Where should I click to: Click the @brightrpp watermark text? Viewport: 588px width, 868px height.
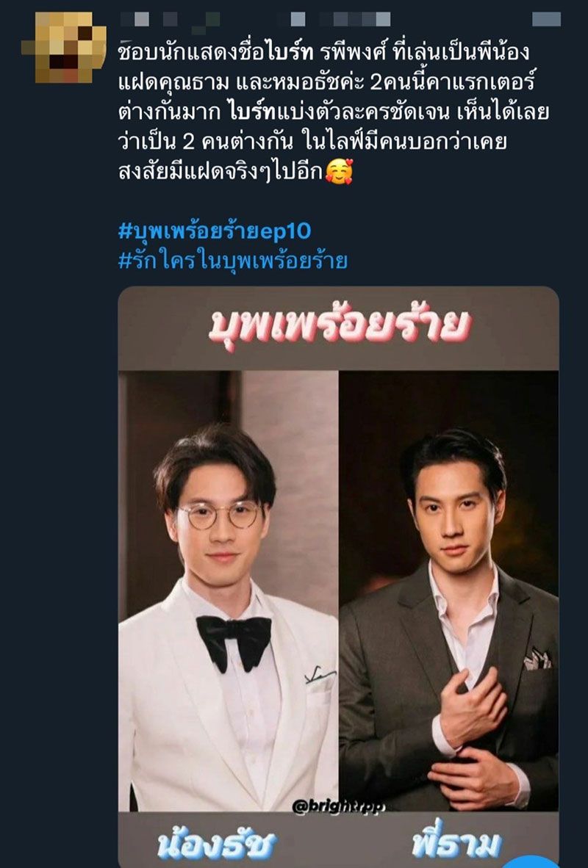coord(339,806)
